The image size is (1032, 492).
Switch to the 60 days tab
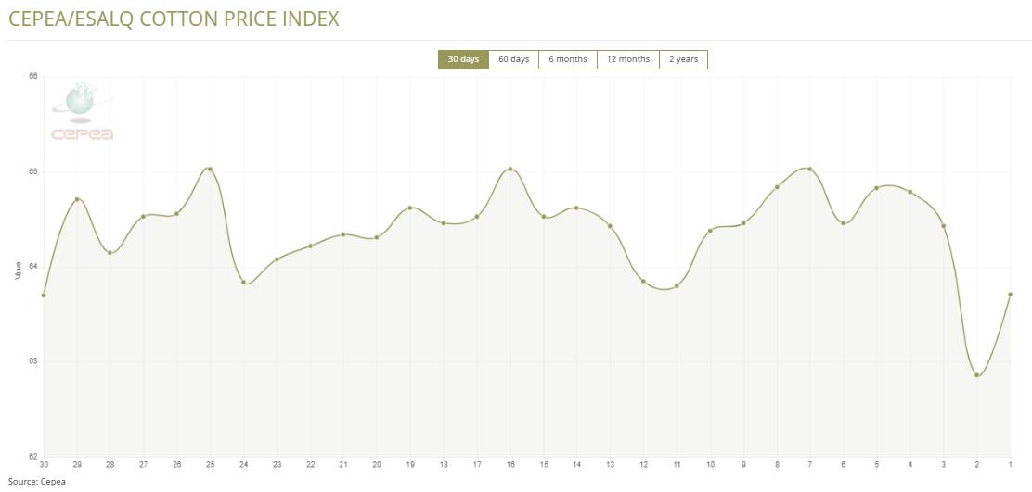pyautogui.click(x=513, y=59)
